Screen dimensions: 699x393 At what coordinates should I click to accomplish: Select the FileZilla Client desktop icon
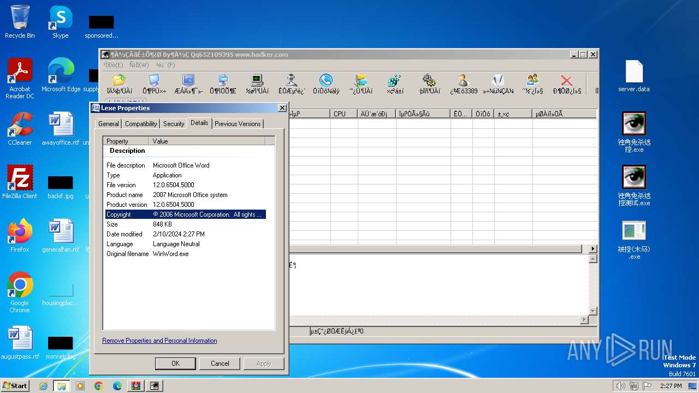tap(20, 182)
